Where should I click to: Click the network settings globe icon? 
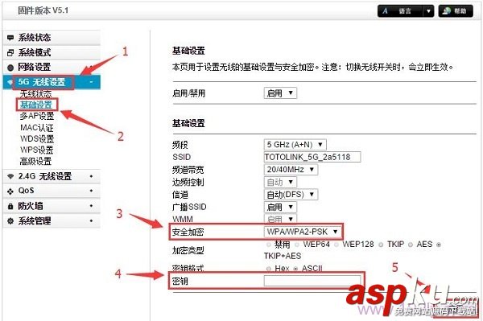click(x=10, y=68)
